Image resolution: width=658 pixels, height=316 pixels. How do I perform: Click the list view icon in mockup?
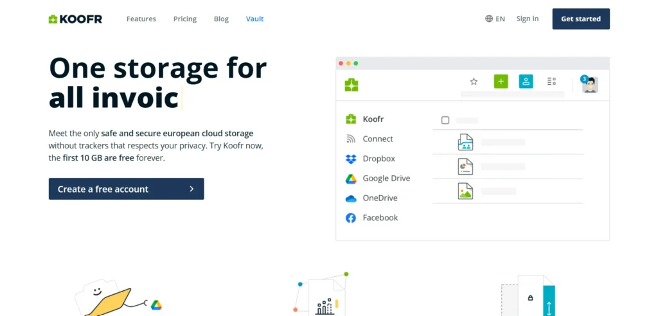[x=551, y=82]
